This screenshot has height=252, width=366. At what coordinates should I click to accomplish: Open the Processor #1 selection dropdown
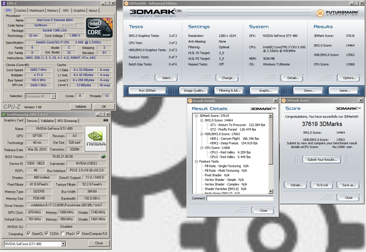tap(53, 96)
